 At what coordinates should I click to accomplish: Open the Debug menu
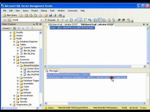pyautogui.click(x=44, y=11)
